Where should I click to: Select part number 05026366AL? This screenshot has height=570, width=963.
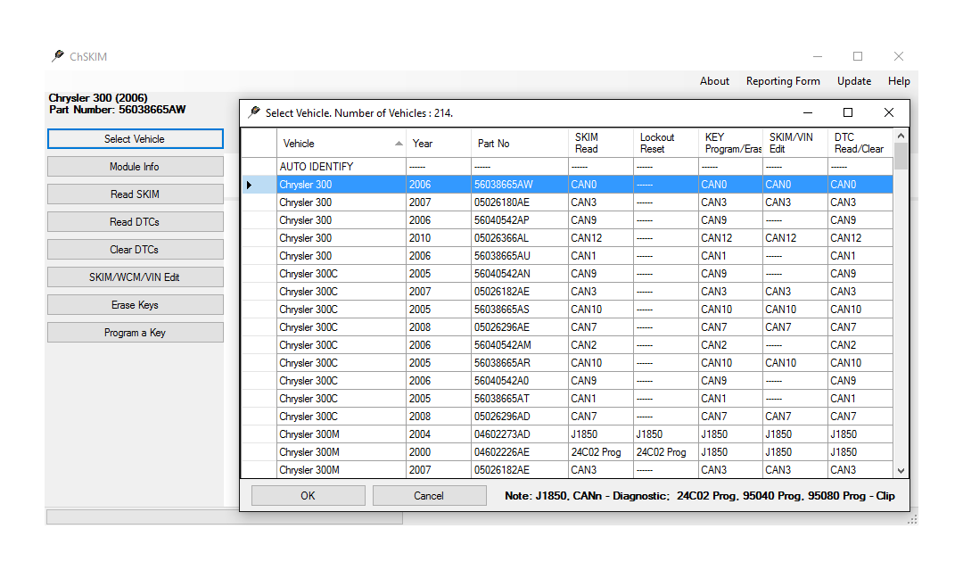tap(520, 237)
